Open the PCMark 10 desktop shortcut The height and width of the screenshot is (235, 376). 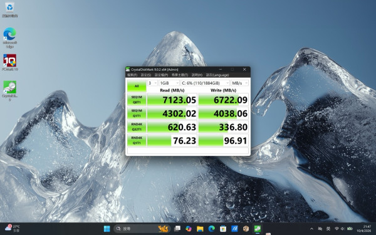click(9, 62)
